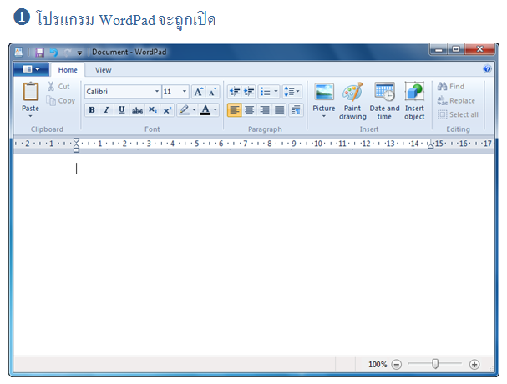Click the Cut button
The image size is (507, 384).
[x=58, y=86]
